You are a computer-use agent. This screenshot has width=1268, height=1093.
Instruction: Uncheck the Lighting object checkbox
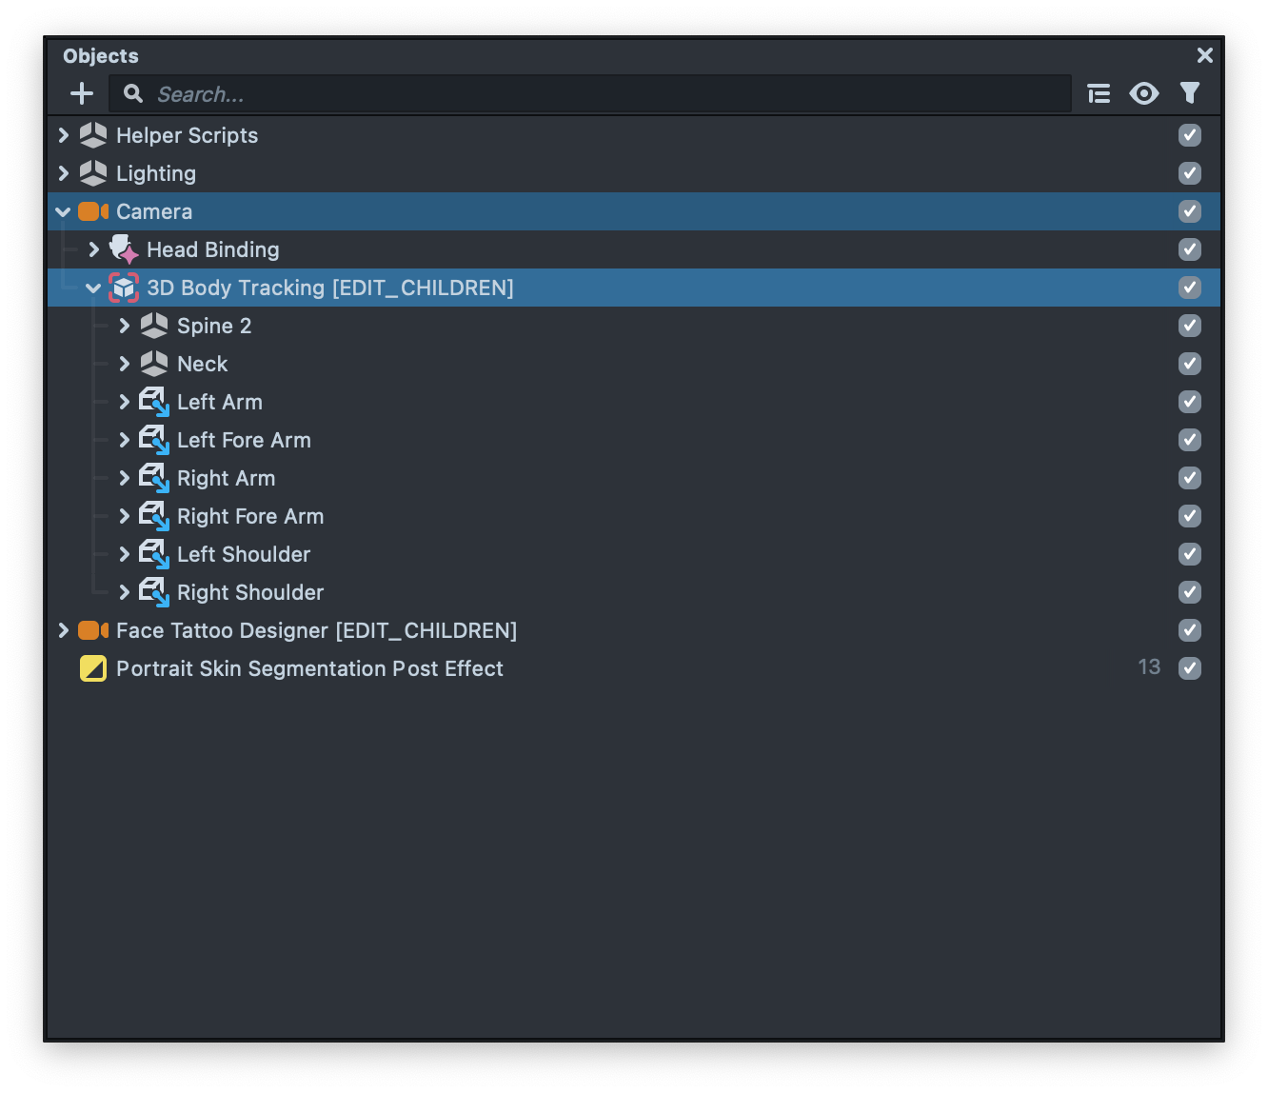coord(1189,173)
